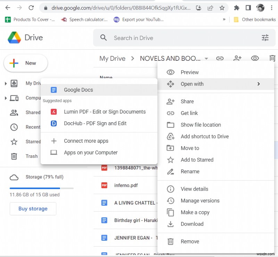Open the NOVELS AND BOO... folder dropdown arrow
Screen dimensions: 278x257
point(206,58)
